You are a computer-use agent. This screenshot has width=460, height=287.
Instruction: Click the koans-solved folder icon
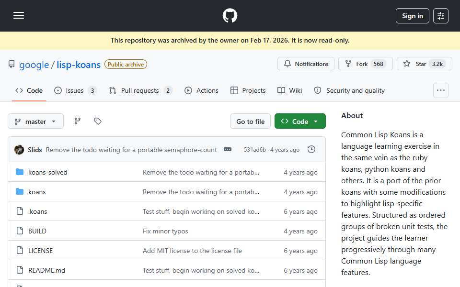pyautogui.click(x=20, y=172)
